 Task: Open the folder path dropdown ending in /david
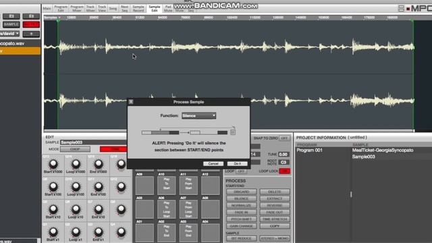[x=9, y=34]
